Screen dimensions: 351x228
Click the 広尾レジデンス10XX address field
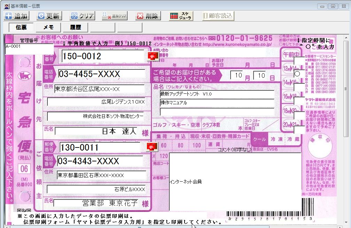click(x=96, y=102)
